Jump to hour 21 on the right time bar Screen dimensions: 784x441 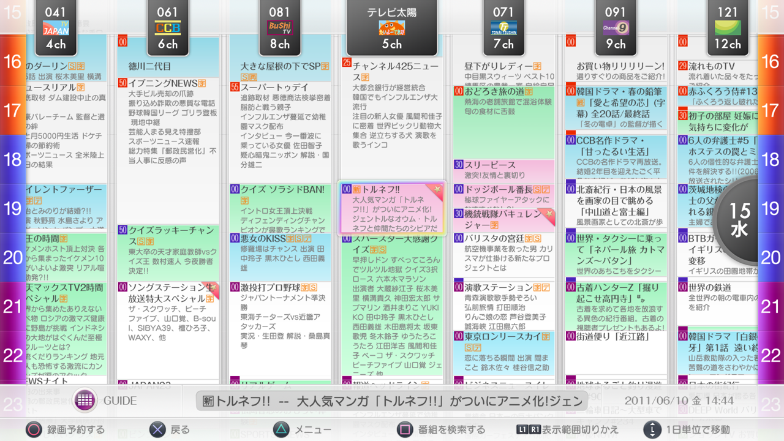771,306
